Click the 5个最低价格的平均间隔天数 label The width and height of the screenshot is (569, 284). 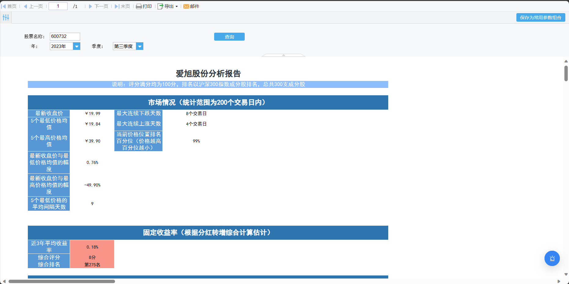(49, 204)
